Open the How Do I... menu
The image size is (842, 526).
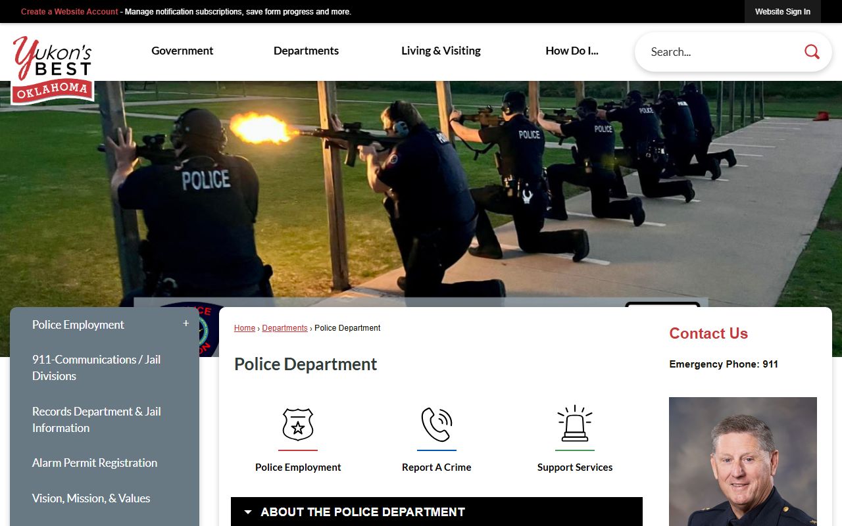(x=572, y=51)
